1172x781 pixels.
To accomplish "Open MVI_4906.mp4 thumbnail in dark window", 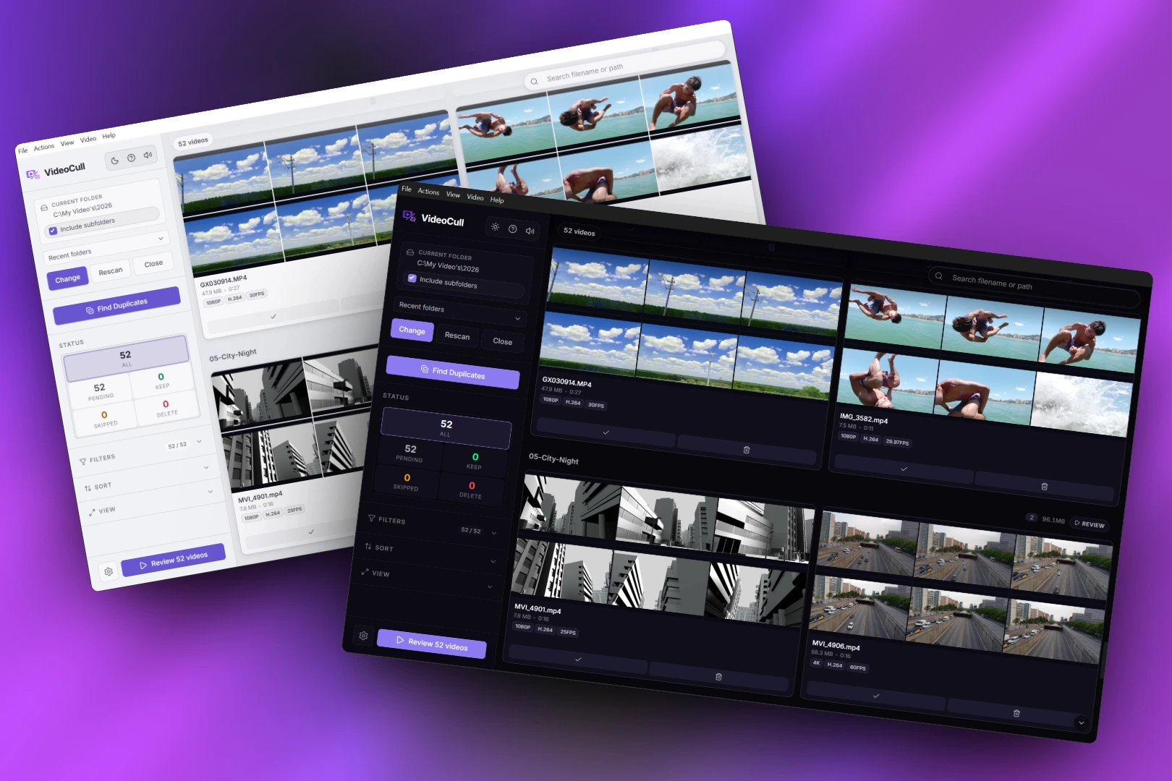I will tap(961, 586).
